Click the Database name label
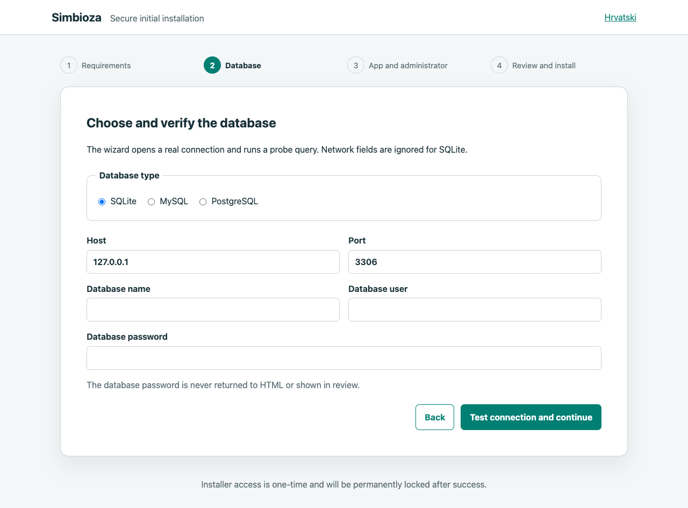The image size is (688, 508). click(x=118, y=289)
